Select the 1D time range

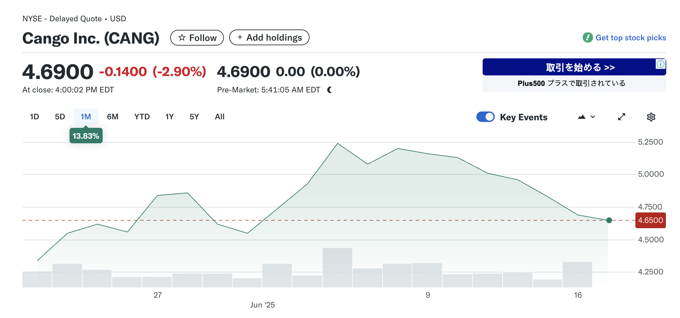tap(34, 117)
